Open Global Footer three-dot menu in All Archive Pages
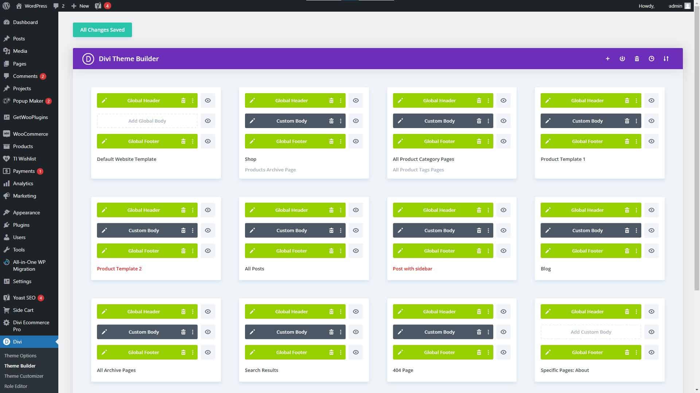The image size is (700, 393). click(192, 352)
